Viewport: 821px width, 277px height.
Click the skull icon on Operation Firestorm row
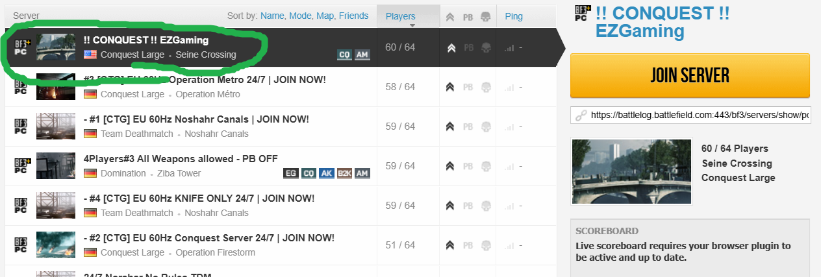[x=485, y=245]
